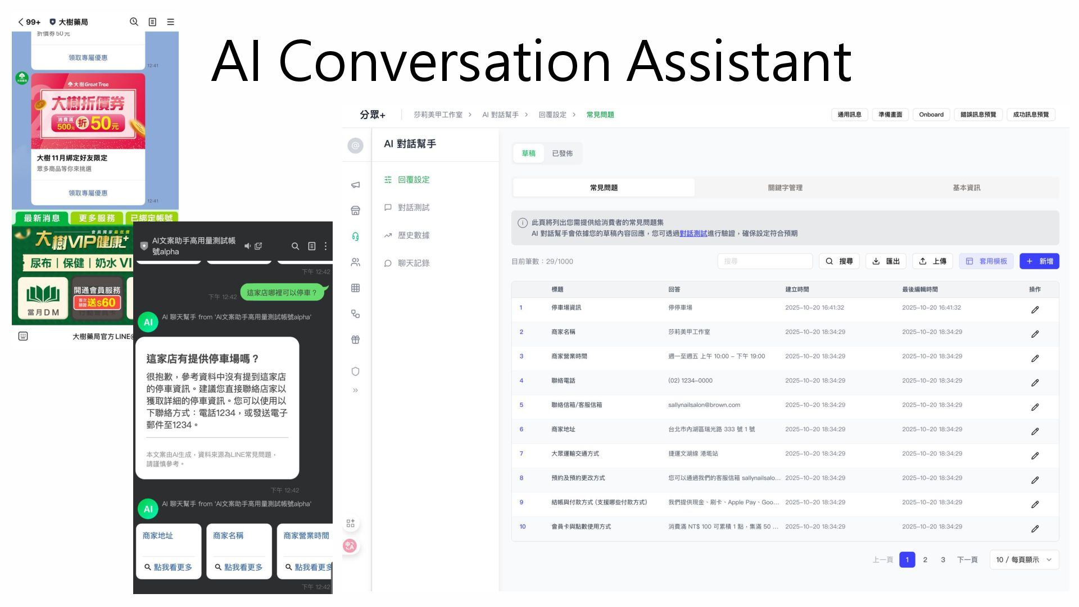Screen dimensions: 1079x607
Task: Click the 對話測試 hyperlink in info banner
Action: pyautogui.click(x=693, y=233)
